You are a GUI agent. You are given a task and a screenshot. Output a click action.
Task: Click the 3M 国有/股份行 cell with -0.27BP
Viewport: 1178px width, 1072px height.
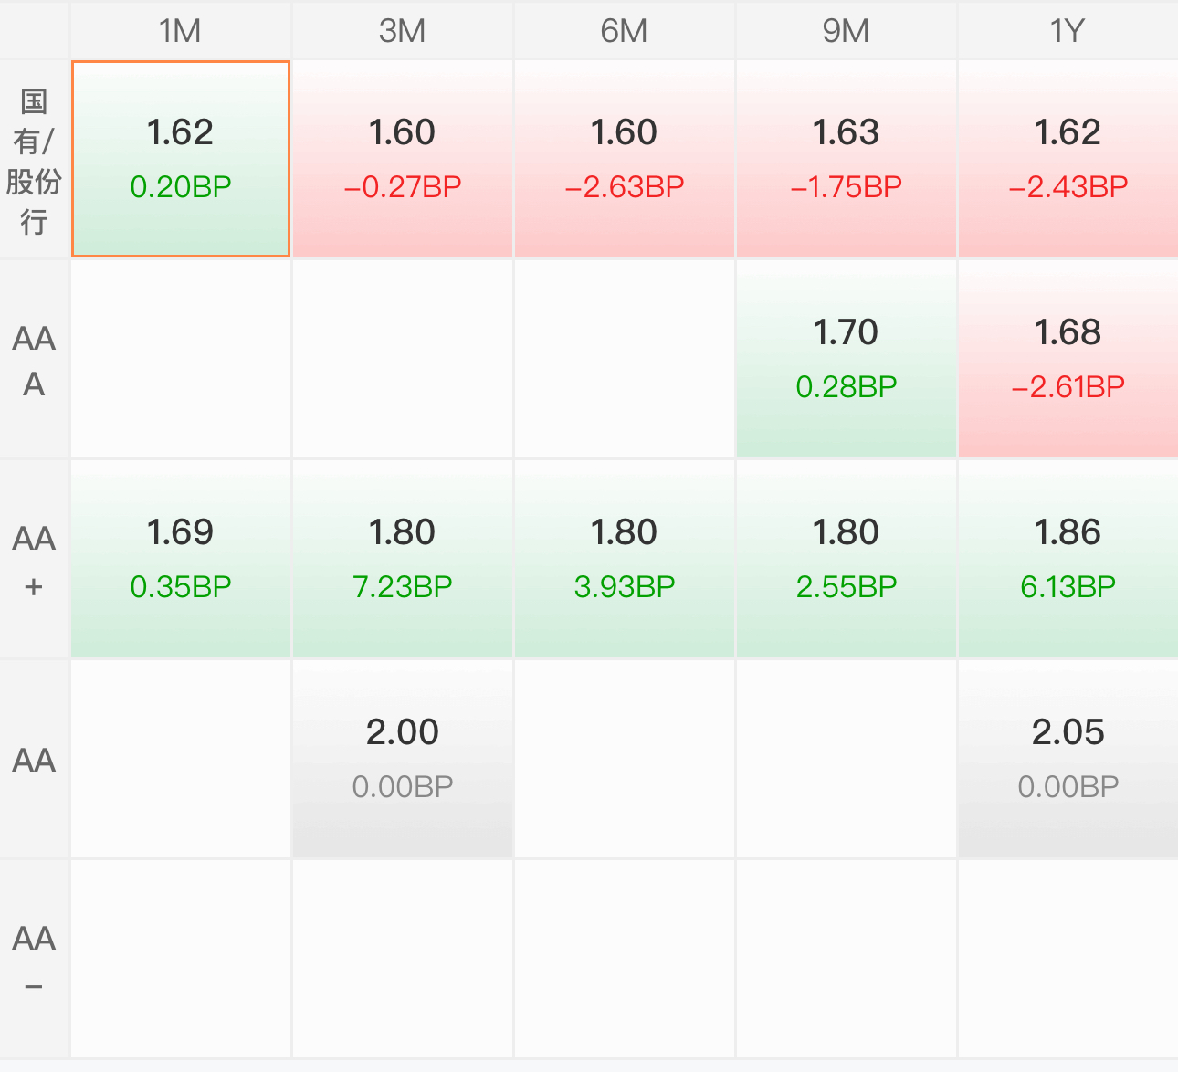point(403,159)
